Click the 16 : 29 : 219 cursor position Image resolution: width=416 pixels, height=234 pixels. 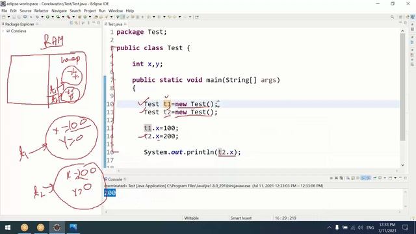[x=285, y=218]
